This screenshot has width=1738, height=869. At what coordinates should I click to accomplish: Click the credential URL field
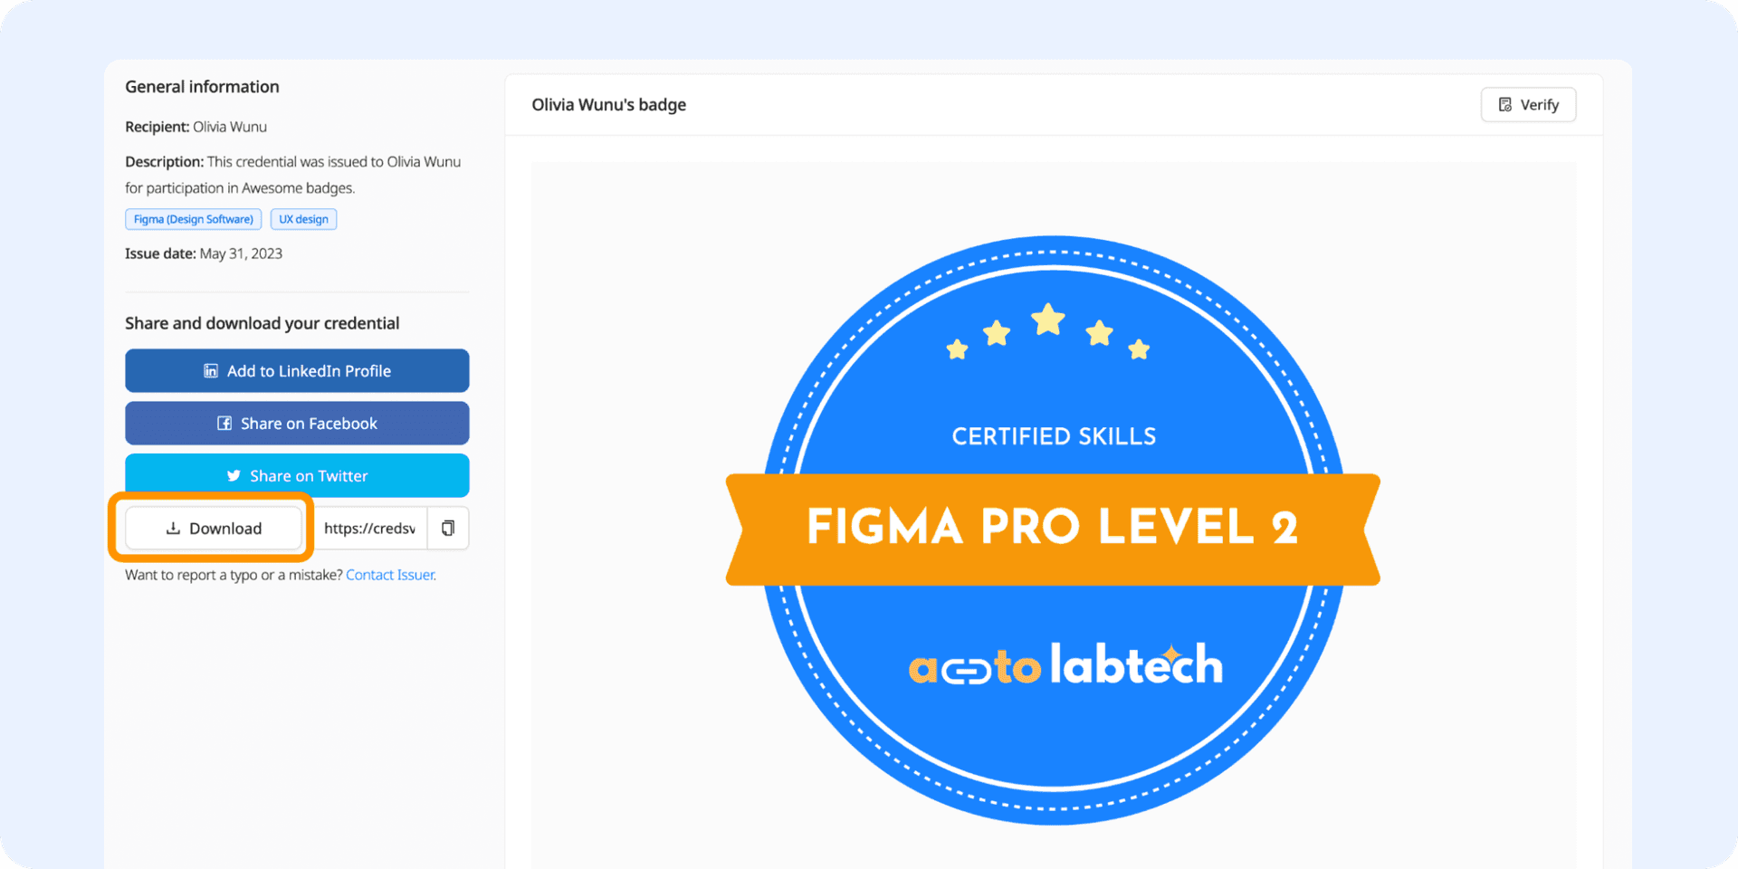tap(369, 529)
